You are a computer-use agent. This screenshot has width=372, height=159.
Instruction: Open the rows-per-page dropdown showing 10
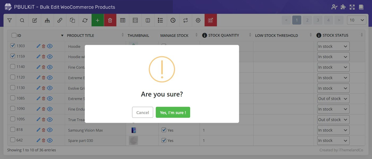click(x=356, y=20)
